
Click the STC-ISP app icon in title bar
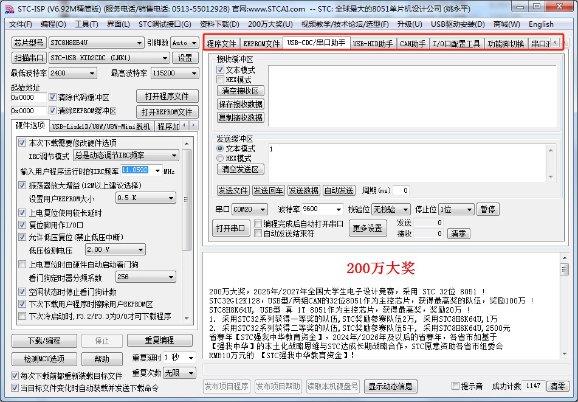coord(9,9)
